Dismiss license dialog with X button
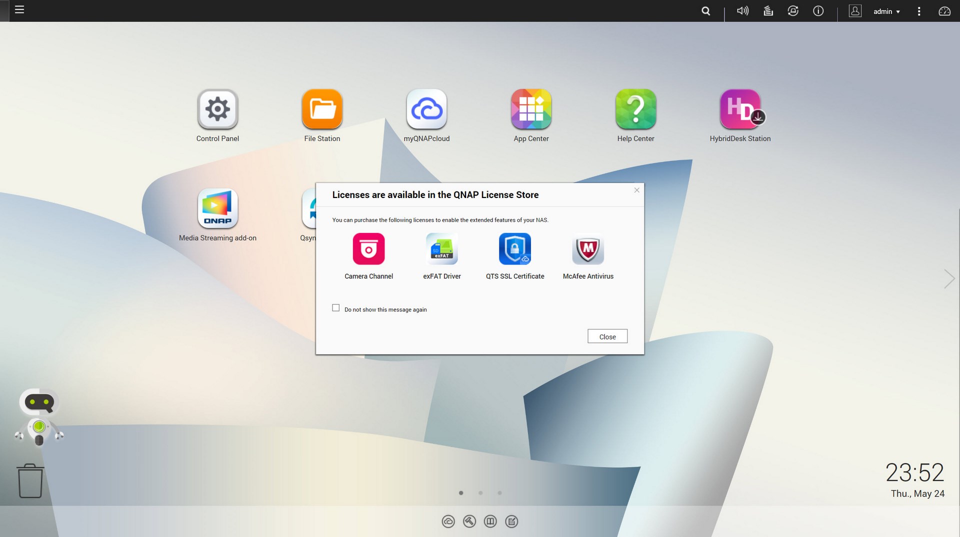This screenshot has height=537, width=960. click(x=636, y=190)
